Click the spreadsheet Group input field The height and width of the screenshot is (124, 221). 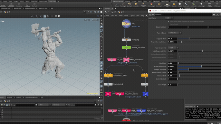point(25,105)
